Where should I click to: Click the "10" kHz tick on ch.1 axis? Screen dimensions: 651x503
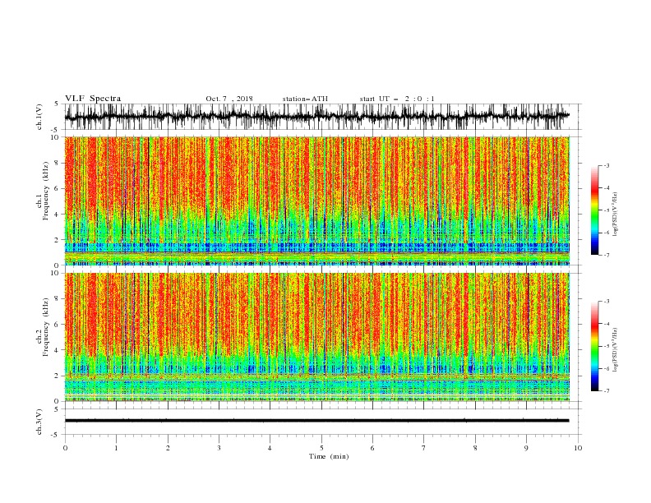click(56, 137)
